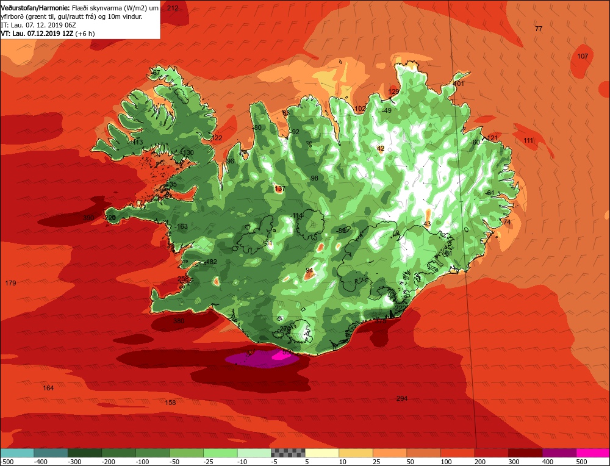610x466 pixels.
Task: Select the red-orange swatch between 100 and 200
Action: click(457, 453)
